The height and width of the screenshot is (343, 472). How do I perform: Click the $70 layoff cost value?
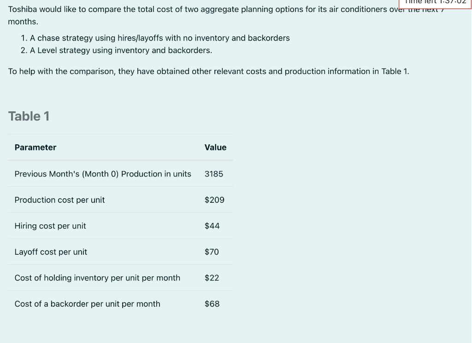click(212, 252)
